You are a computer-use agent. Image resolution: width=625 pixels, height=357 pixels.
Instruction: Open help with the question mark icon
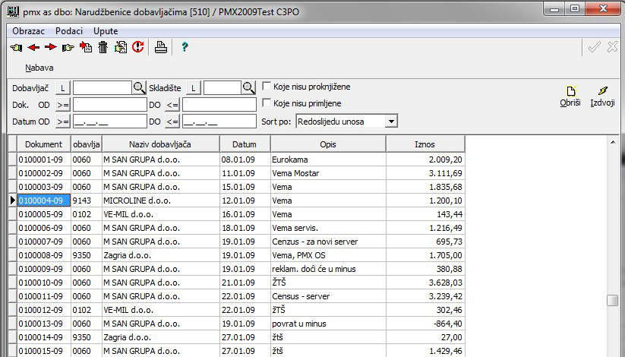(x=185, y=47)
